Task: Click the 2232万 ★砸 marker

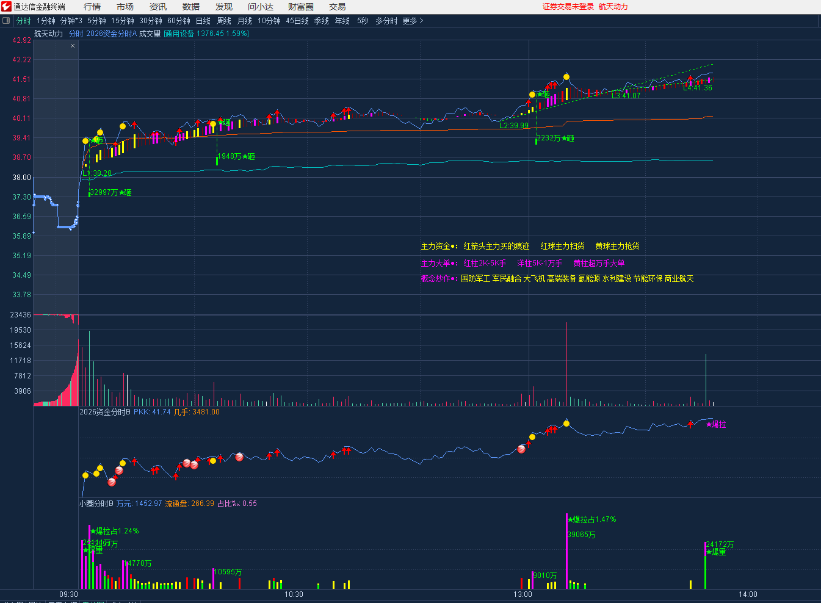Action: (x=555, y=139)
